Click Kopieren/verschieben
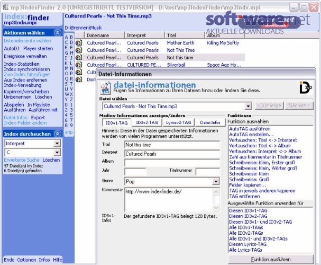The width and height of the screenshot is (321, 265). tap(26, 92)
